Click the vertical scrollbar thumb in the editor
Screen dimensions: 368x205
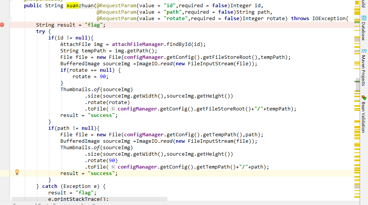tap(358, 86)
